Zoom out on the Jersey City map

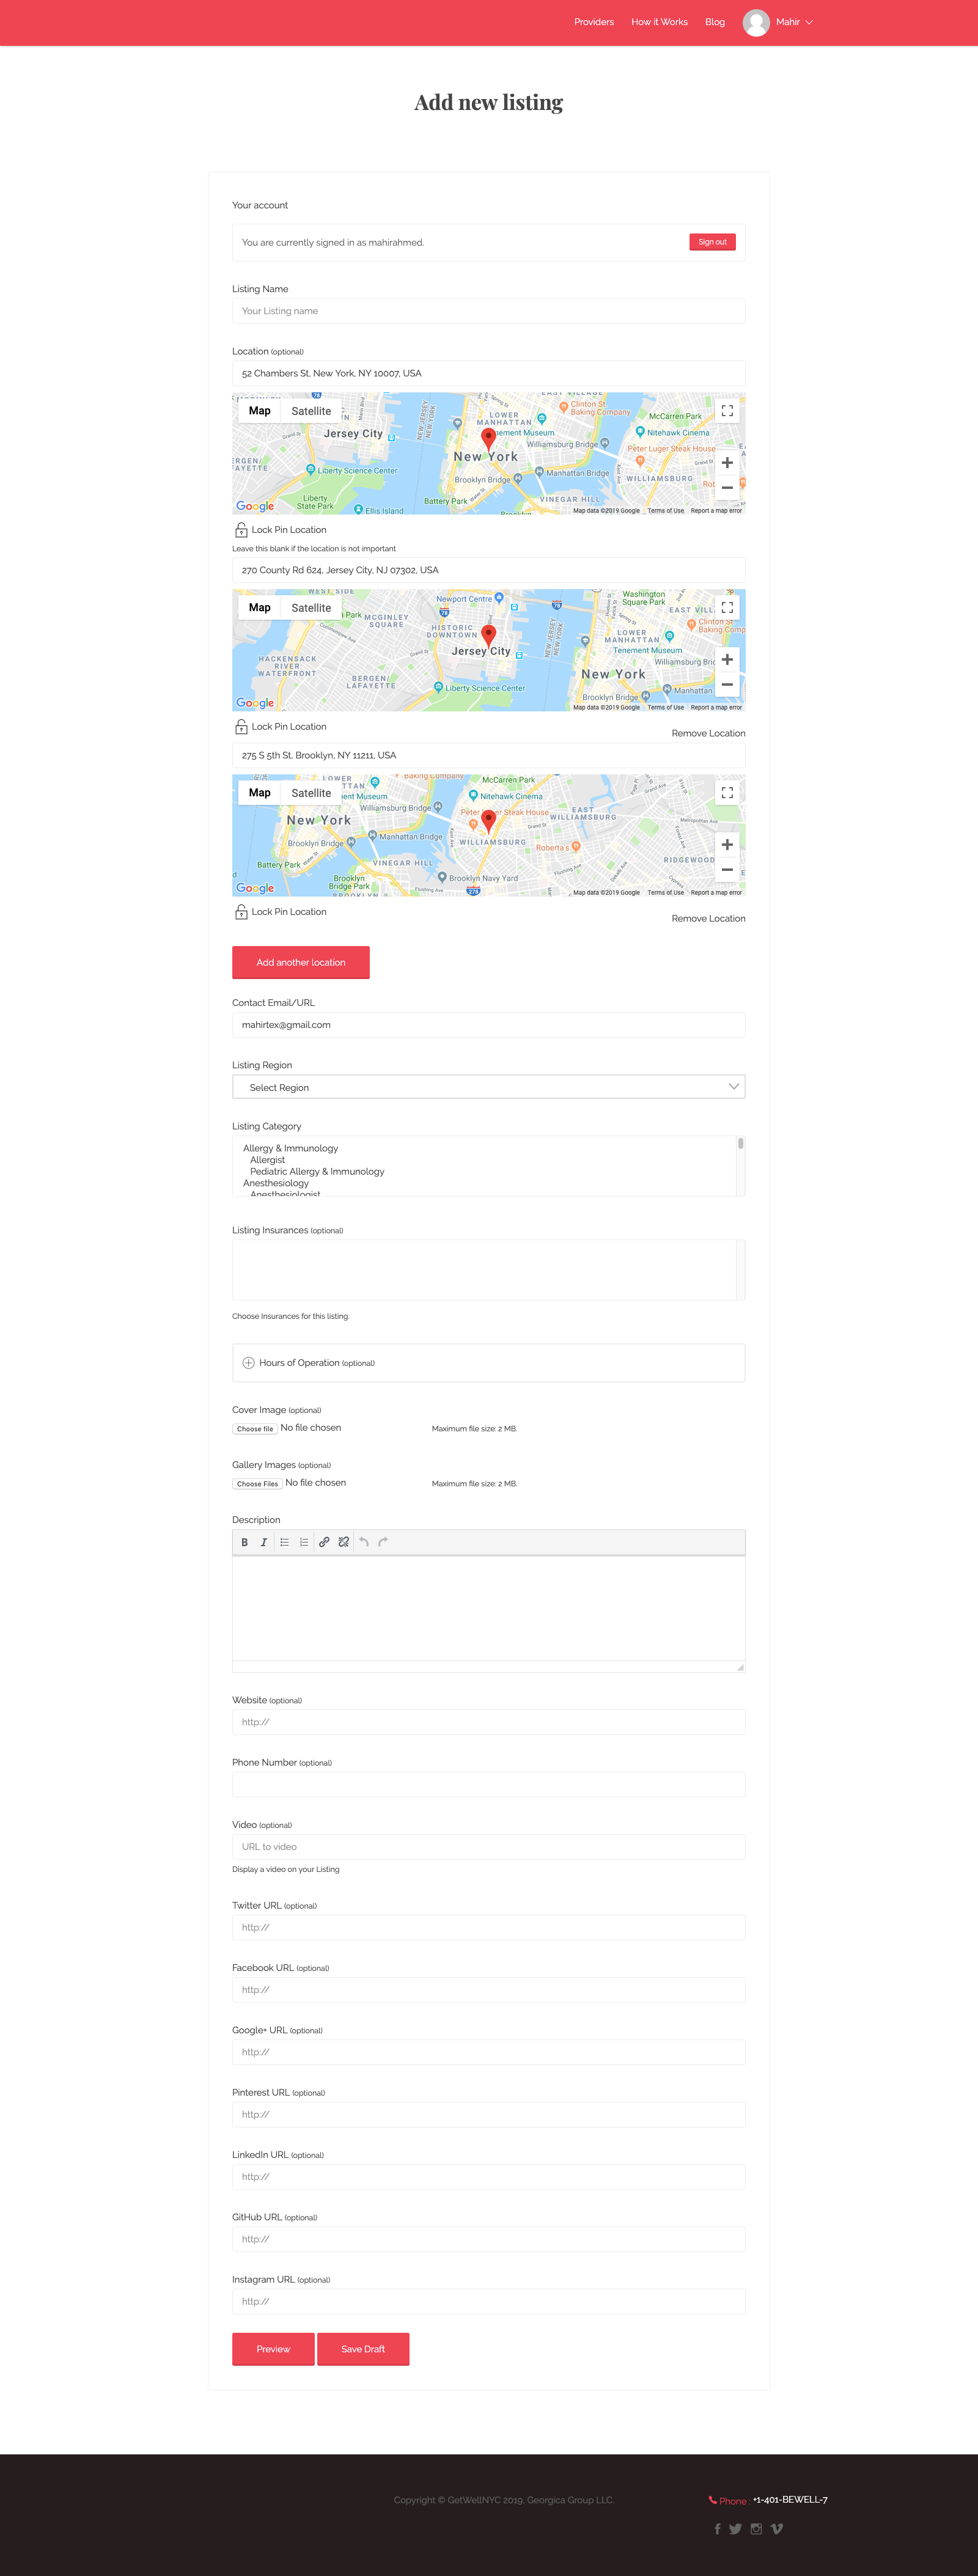click(727, 685)
